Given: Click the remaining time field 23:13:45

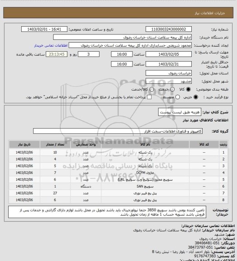Looking at the screenshot, I should [x=57, y=54].
